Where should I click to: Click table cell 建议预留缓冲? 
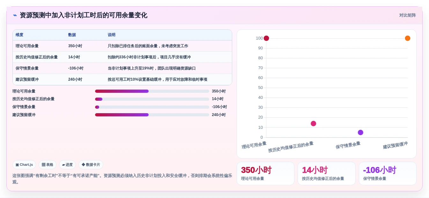(x=27, y=80)
